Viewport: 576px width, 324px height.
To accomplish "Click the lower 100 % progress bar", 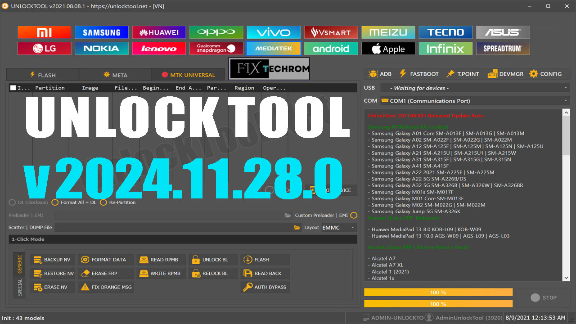I will click(x=438, y=304).
